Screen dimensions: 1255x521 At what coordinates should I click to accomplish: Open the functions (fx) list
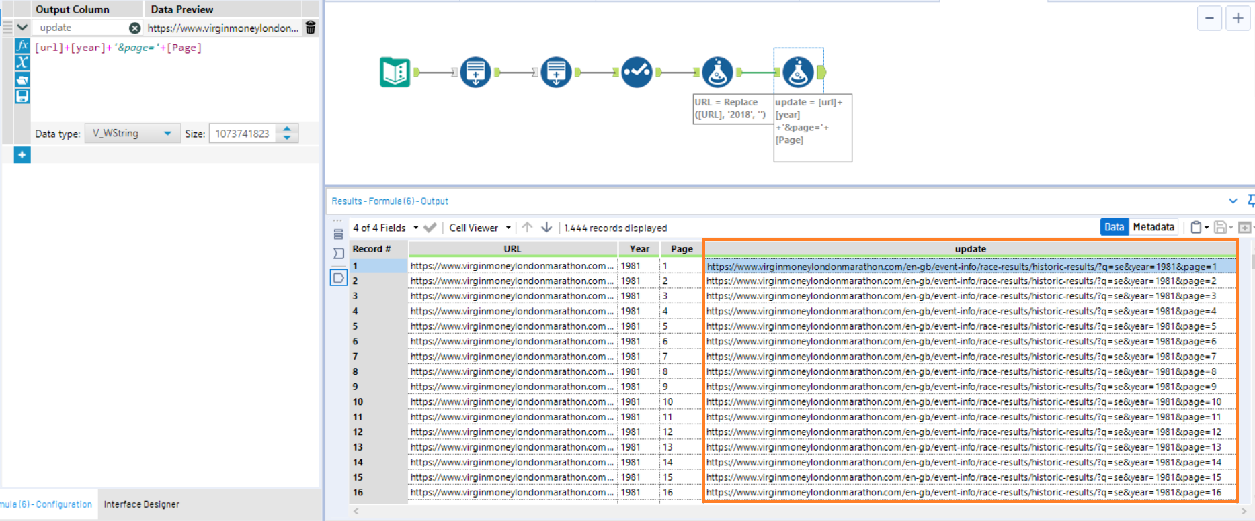pyautogui.click(x=22, y=46)
